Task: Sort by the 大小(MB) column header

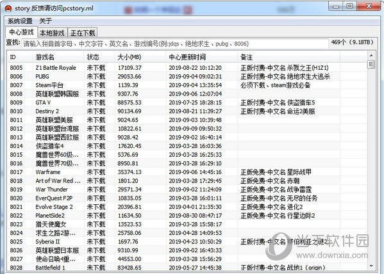Action: (140, 57)
